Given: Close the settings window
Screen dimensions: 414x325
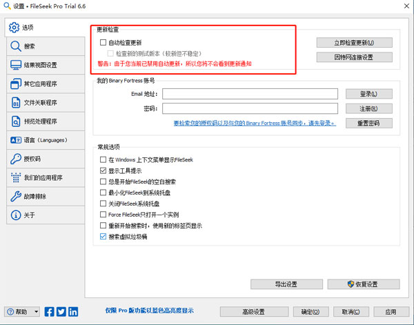Looking at the screenshot, I should click(406, 6).
